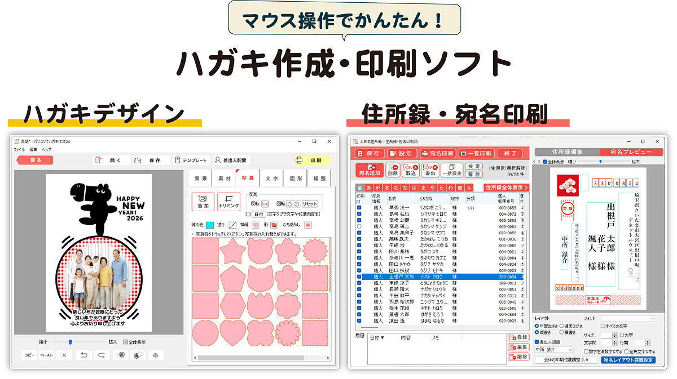Viewport: 677px width, 379px height.
Task: Click the 保存 button in the design window
Action: (151, 160)
